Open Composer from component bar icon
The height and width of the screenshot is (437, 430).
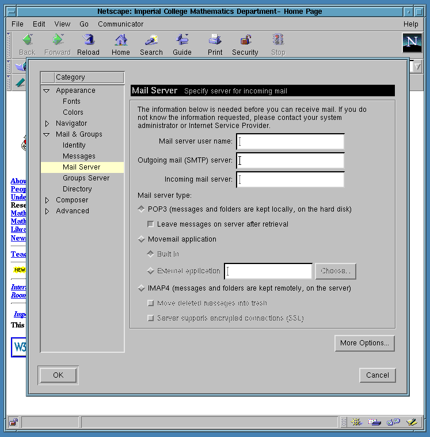point(412,422)
